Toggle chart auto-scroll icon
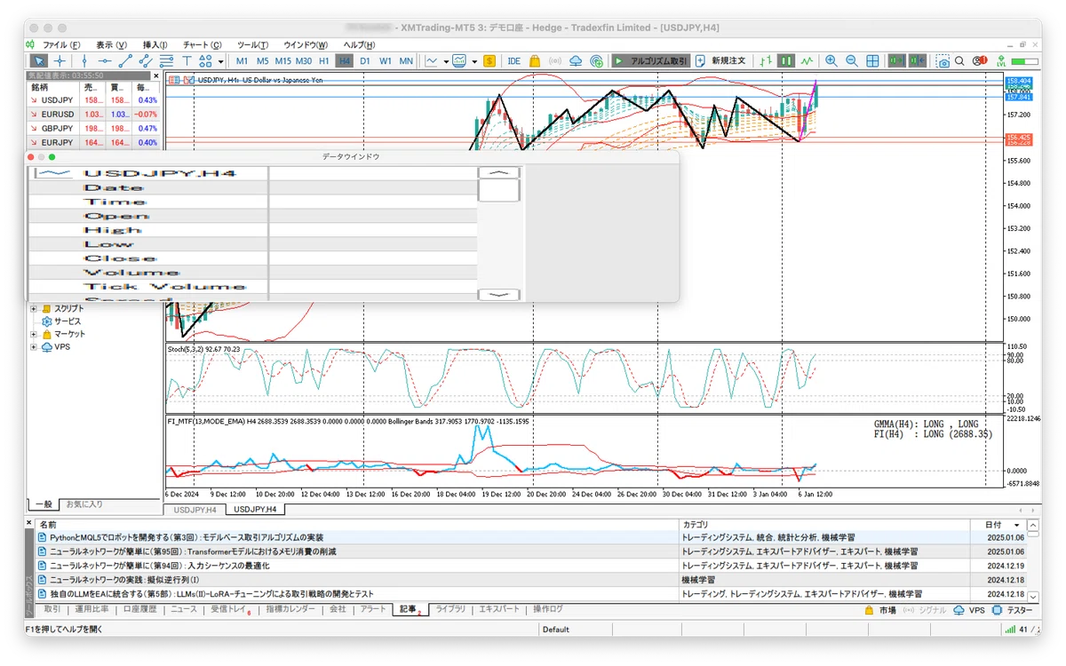Screen dimensions: 1066x666 pos(897,61)
